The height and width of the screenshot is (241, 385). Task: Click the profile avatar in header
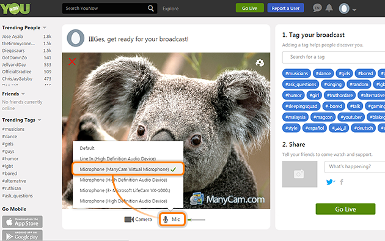point(344,9)
